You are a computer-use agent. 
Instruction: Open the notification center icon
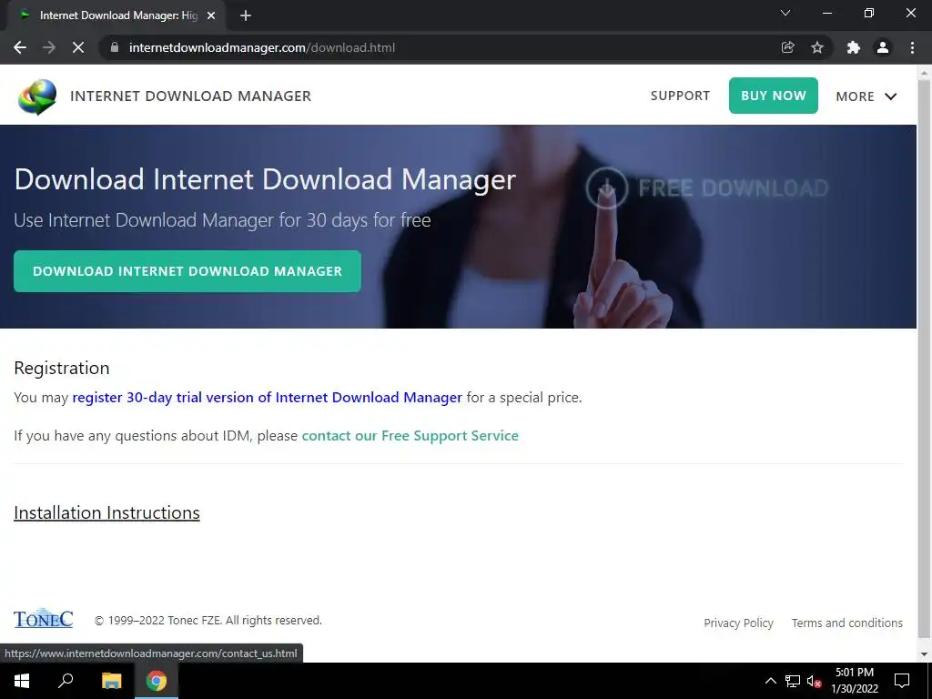coord(902,681)
